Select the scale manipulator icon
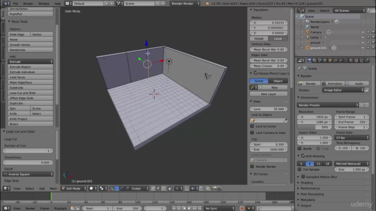 (127, 189)
